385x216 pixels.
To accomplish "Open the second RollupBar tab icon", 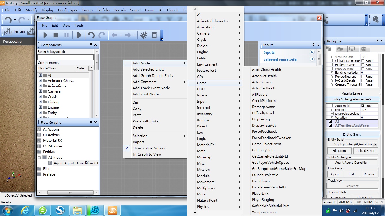I will (x=340, y=49).
